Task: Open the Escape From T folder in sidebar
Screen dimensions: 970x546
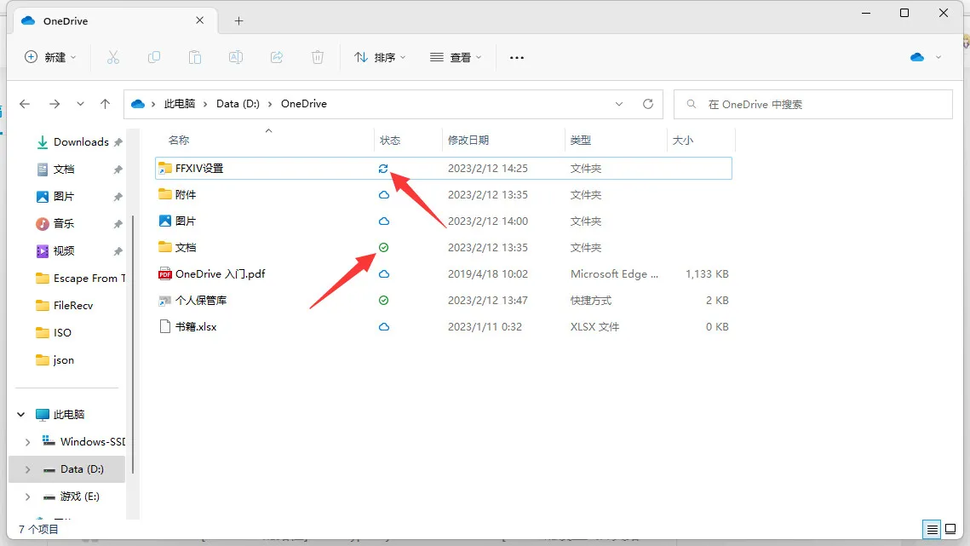Action: [x=78, y=278]
